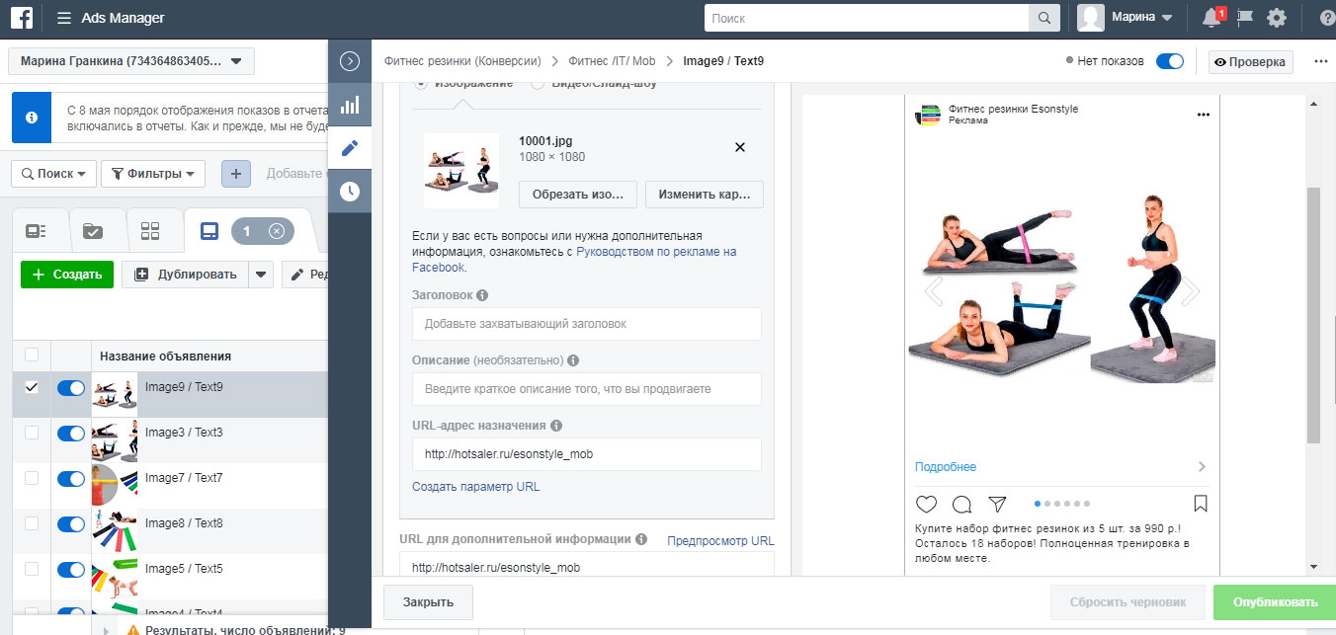Viewport: 1336px width, 635px height.
Task: Click the Закрыть button
Action: tap(428, 602)
